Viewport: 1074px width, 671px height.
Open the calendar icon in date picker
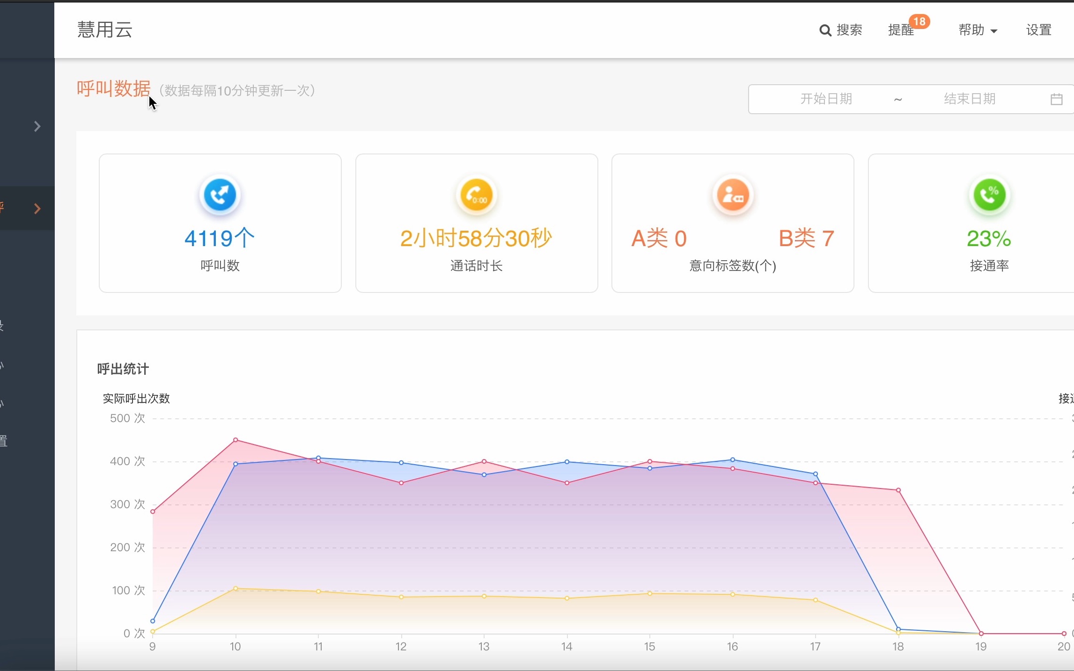1056,99
